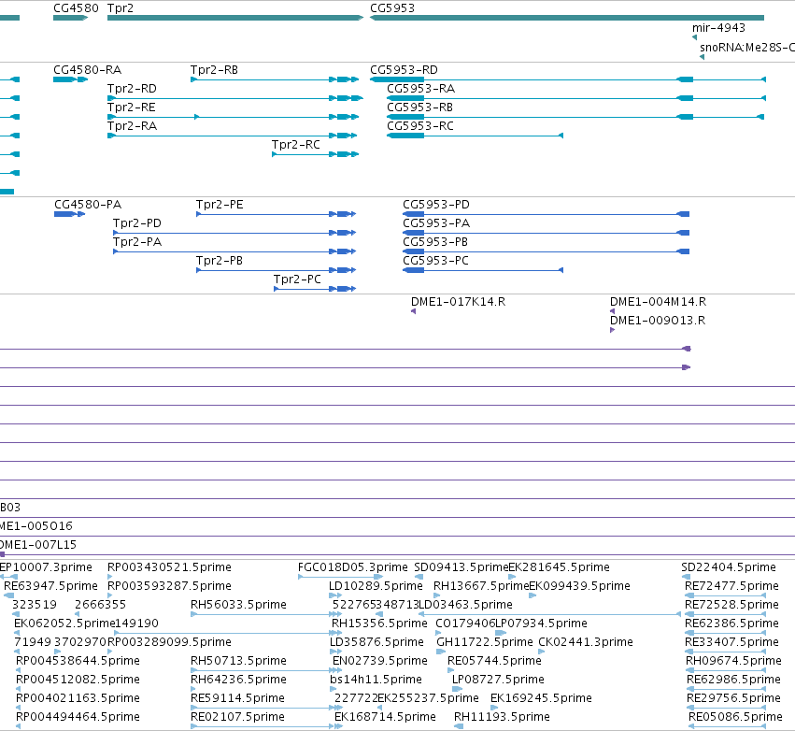Viewport: 795px width, 731px height.
Task: Click the EST label GH11722.5prime
Action: coord(485,642)
